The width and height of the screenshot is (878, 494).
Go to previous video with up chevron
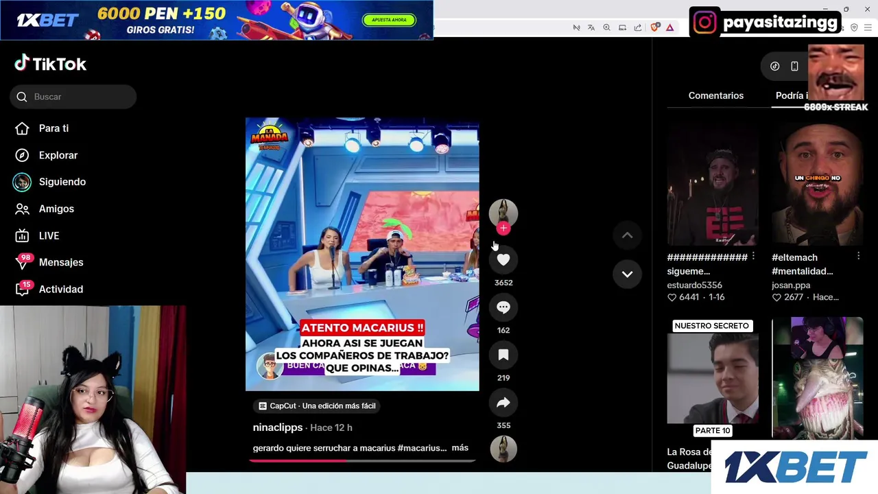(x=627, y=235)
